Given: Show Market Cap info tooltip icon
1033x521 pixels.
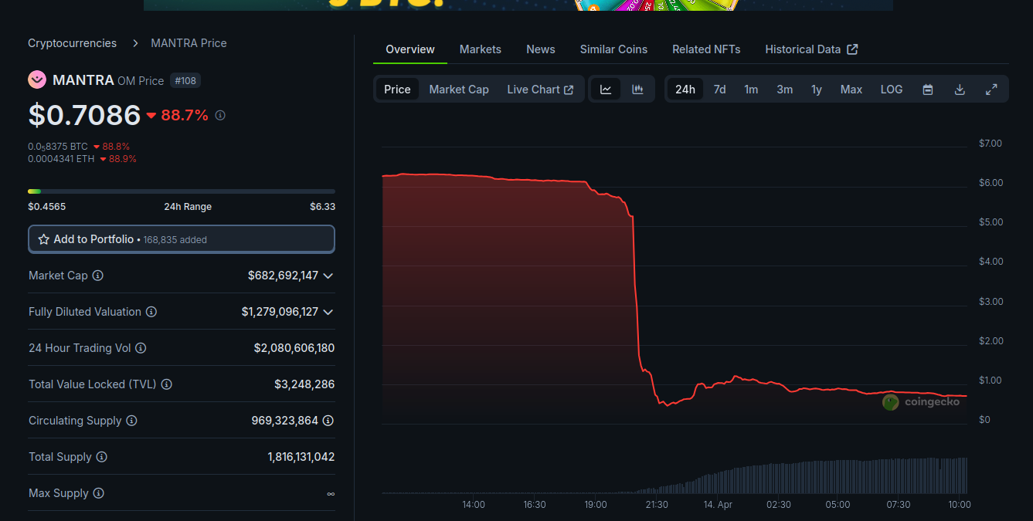Looking at the screenshot, I should 98,276.
